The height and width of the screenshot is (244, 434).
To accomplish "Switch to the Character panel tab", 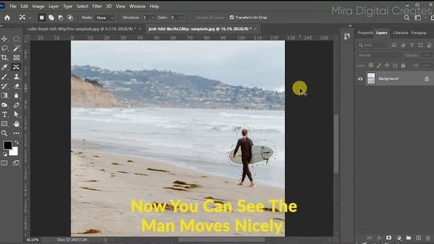I will (x=400, y=33).
